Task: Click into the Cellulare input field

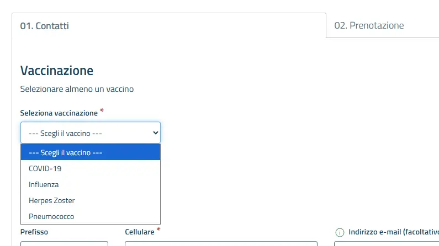Action: pos(221,243)
